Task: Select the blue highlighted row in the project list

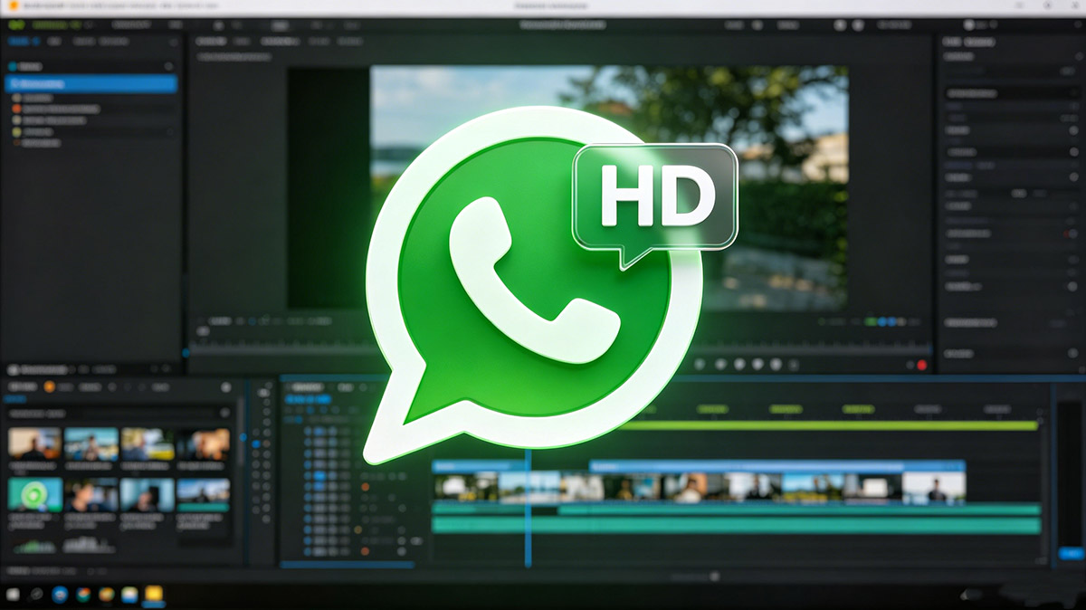Action: (x=91, y=84)
